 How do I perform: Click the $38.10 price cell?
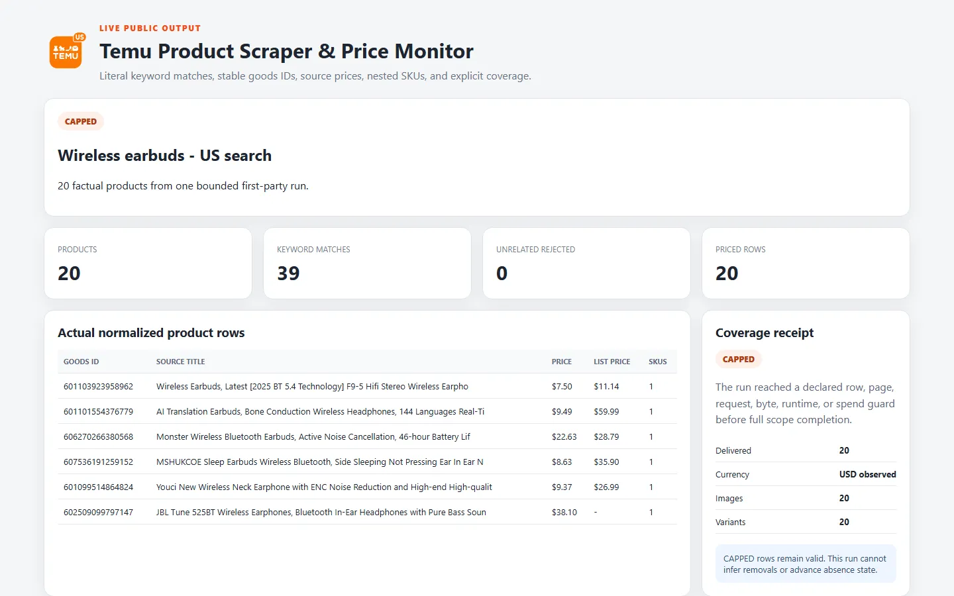tap(564, 512)
